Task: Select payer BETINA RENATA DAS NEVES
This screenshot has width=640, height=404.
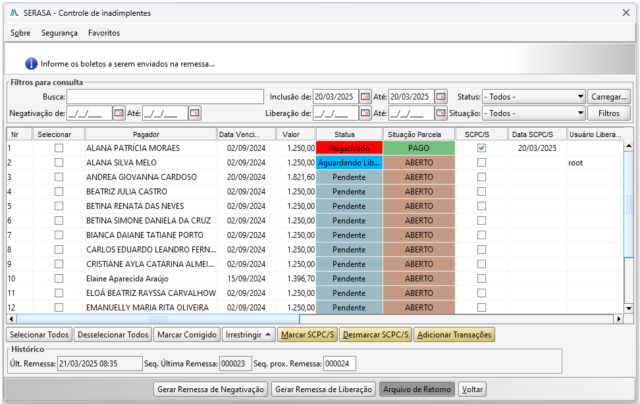Action: pyautogui.click(x=135, y=206)
